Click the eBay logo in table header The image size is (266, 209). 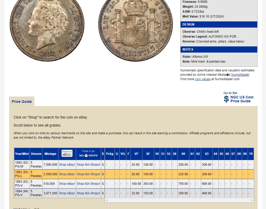pos(67,154)
